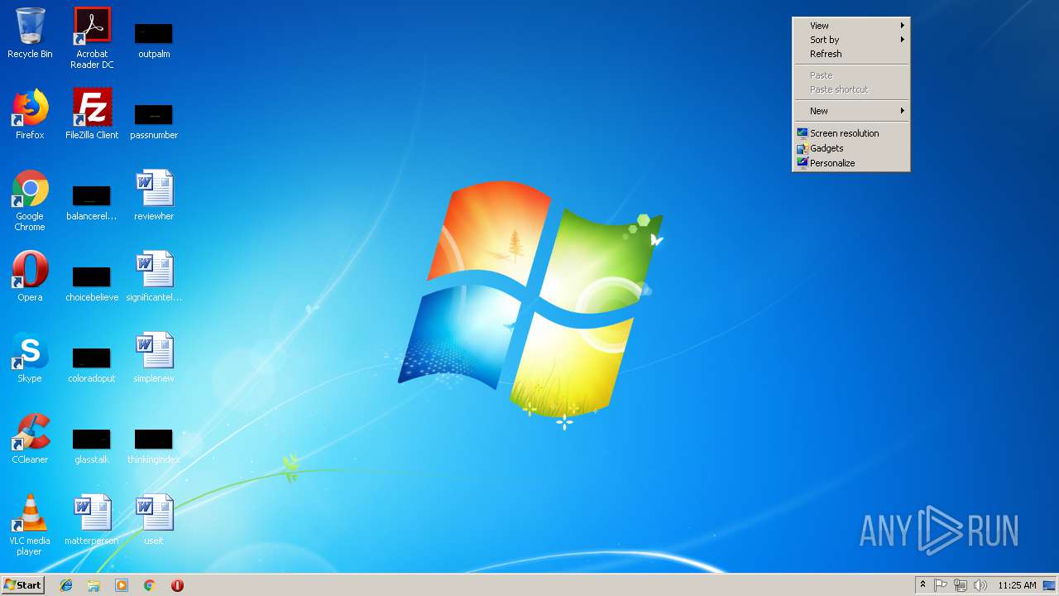Open Opera from the taskbar

177,585
